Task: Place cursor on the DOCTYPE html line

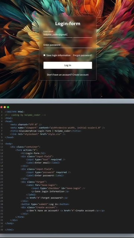Action: coord(15,112)
